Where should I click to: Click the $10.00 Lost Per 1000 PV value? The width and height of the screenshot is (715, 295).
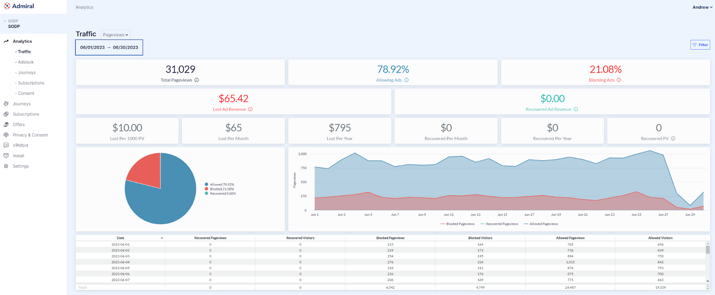click(127, 128)
